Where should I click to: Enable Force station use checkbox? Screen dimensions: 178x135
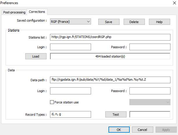click(x=52, y=102)
